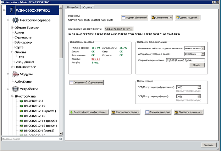The width and height of the screenshot is (221, 151).
Task: Click the SSL certificate hash string
Action: tap(124, 34)
